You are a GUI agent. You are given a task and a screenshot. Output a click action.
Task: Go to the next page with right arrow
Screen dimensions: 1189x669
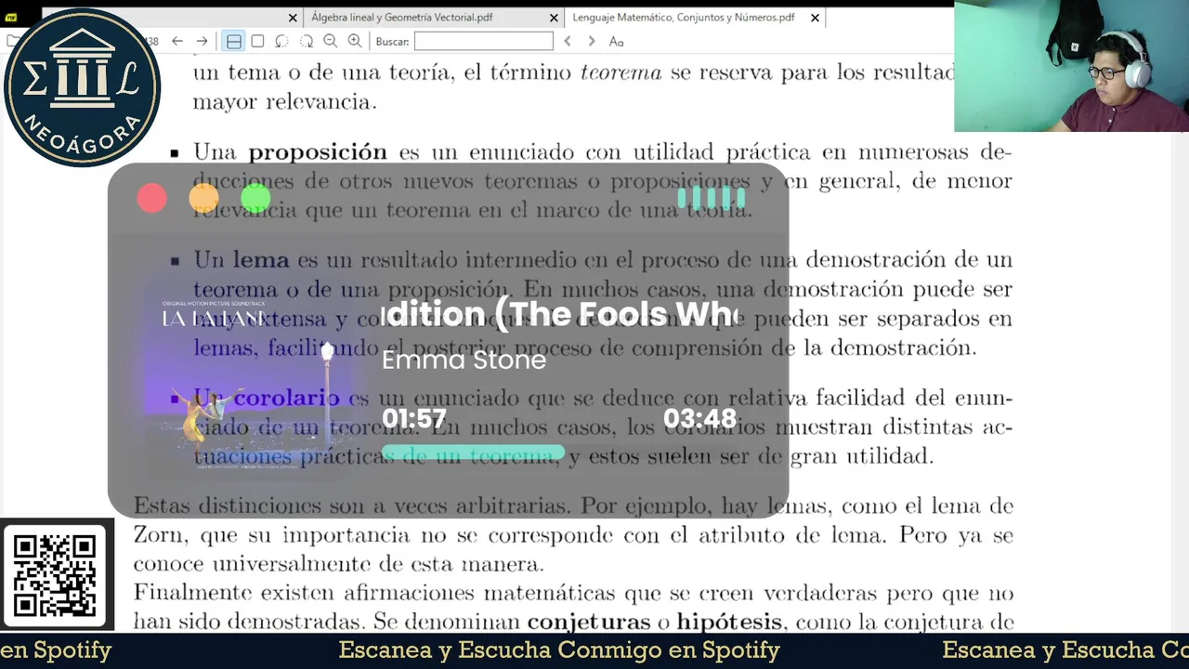(x=202, y=41)
